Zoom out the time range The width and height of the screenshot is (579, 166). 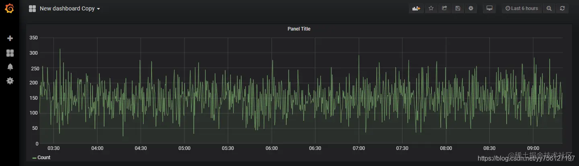[549, 8]
